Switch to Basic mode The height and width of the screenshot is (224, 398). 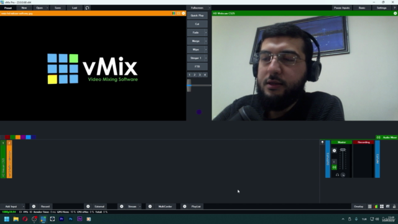(362, 8)
